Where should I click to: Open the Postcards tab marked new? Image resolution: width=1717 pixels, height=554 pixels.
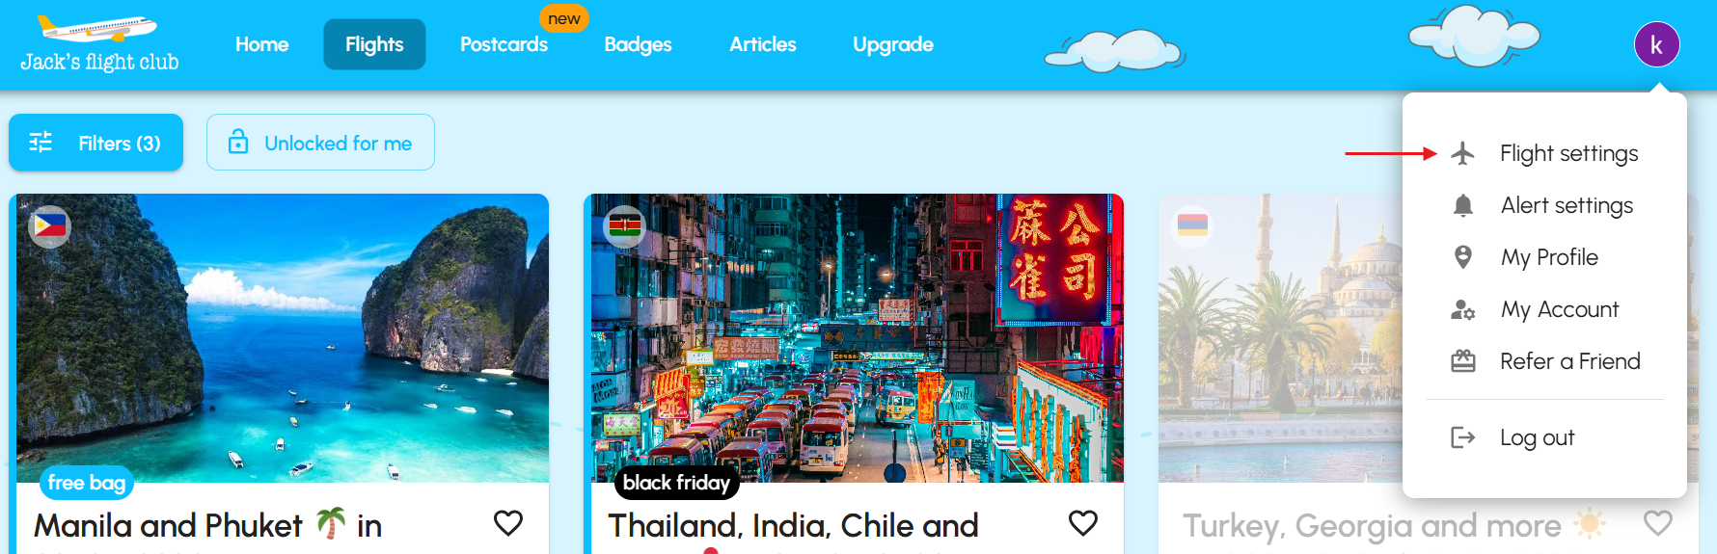[x=504, y=44]
